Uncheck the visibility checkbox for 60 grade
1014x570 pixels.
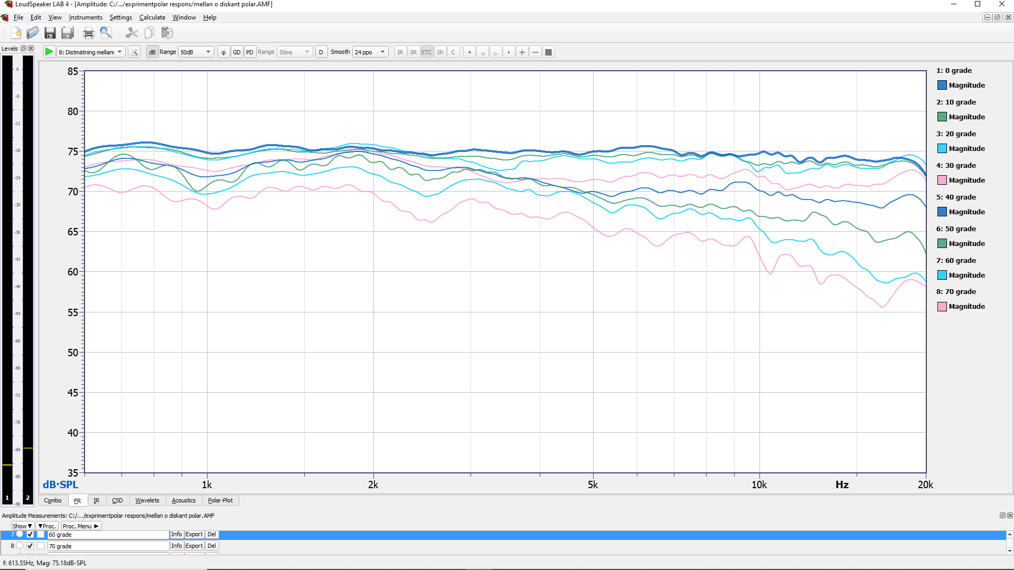tap(30, 534)
